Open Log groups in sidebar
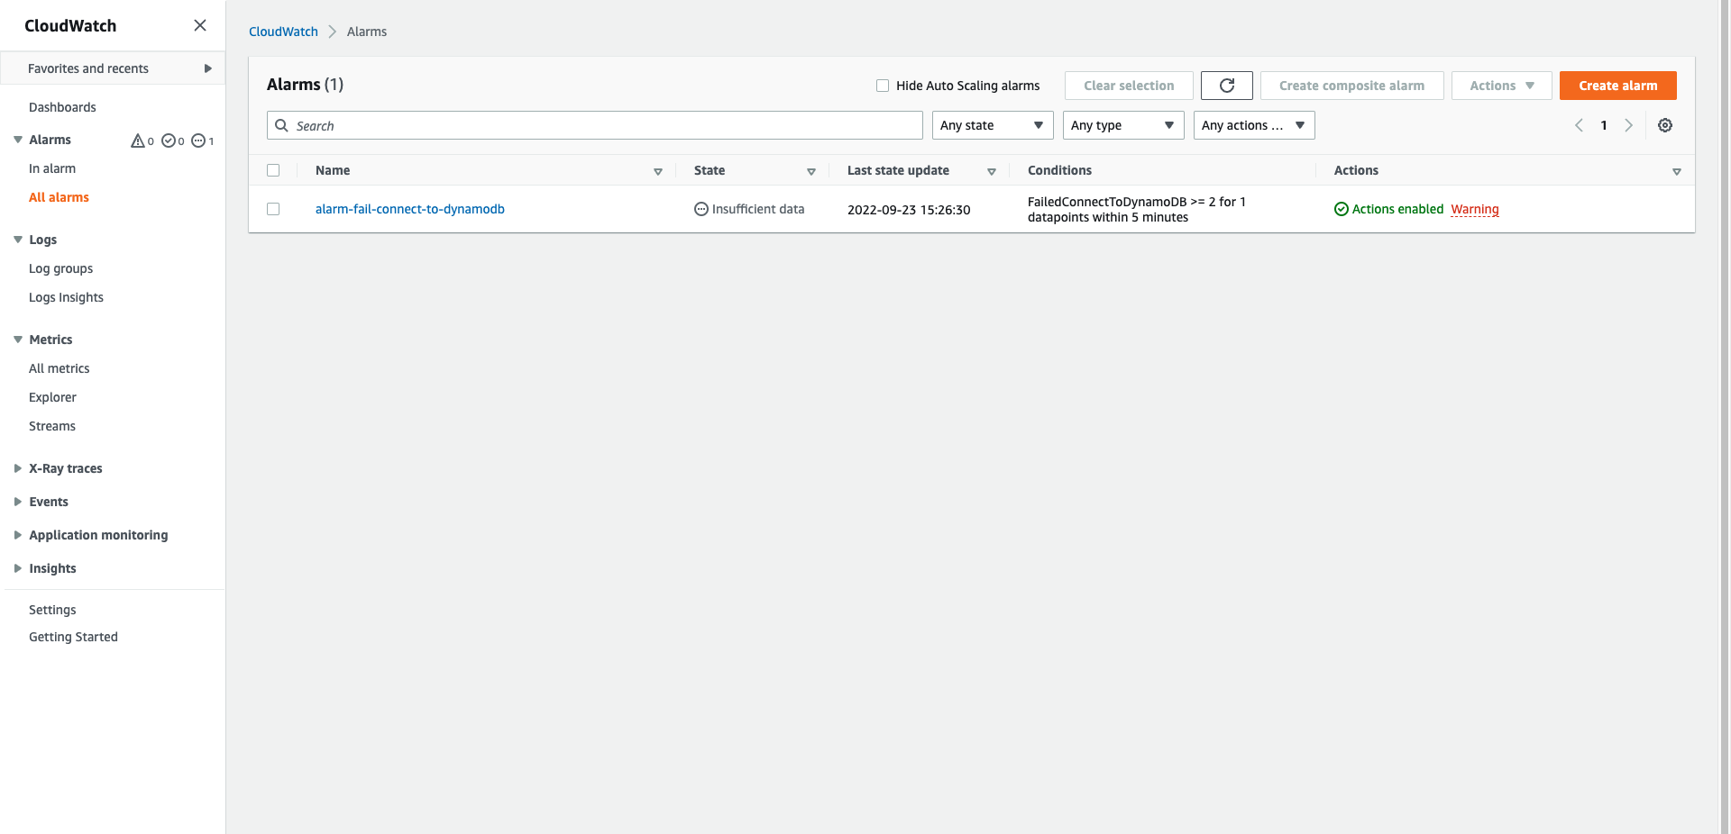 (x=60, y=268)
